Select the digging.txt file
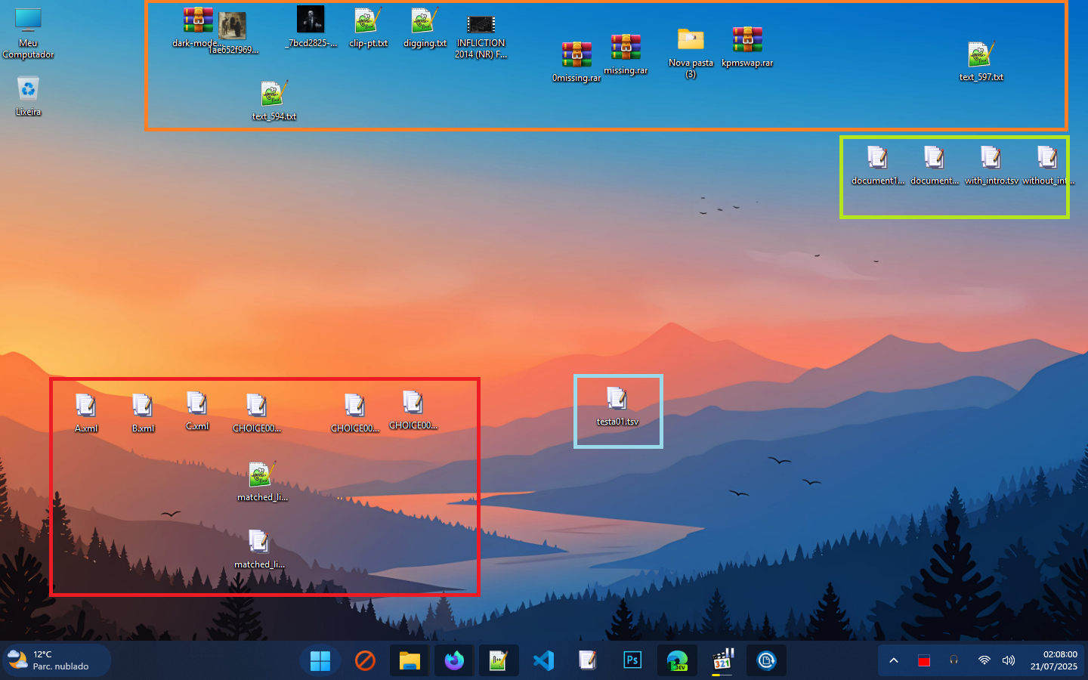This screenshot has width=1088, height=680. 425,27
